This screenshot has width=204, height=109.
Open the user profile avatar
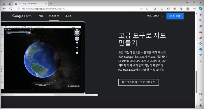(188, 9)
